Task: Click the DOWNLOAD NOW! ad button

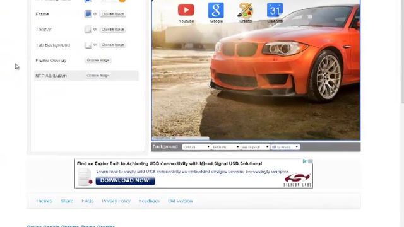Action: pos(125,180)
